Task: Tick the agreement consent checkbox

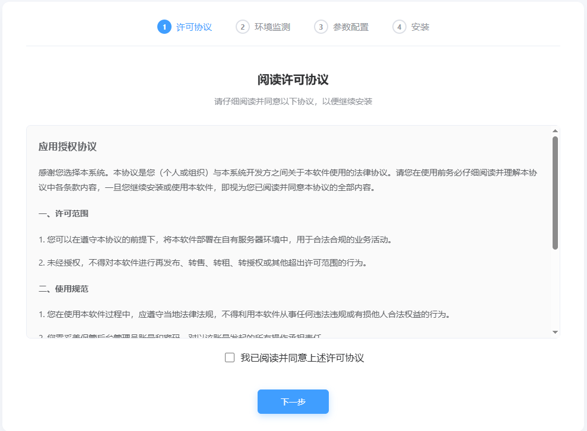Action: [230, 357]
